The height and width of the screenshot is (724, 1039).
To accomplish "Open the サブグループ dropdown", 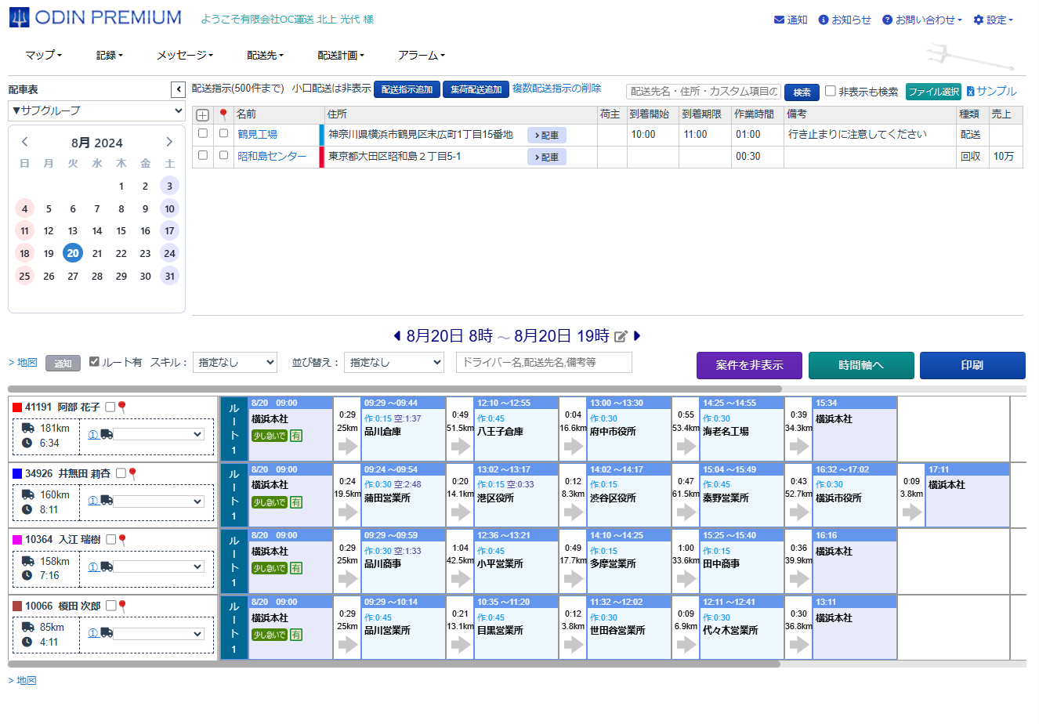I will pos(96,111).
